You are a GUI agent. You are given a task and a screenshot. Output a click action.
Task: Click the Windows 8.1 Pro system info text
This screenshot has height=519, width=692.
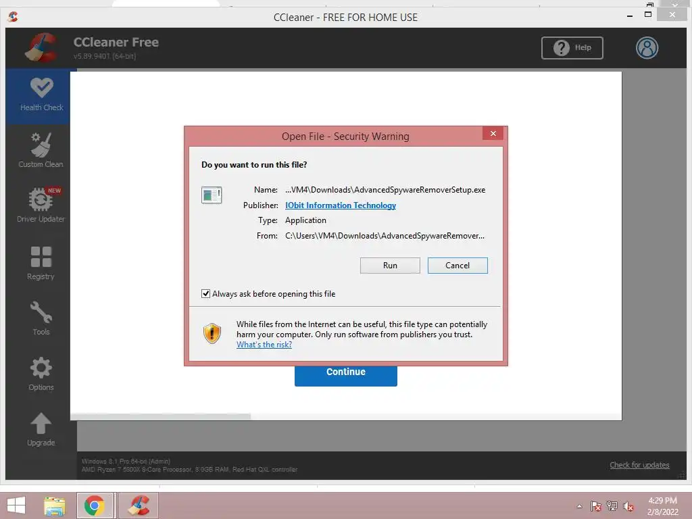coord(126,461)
